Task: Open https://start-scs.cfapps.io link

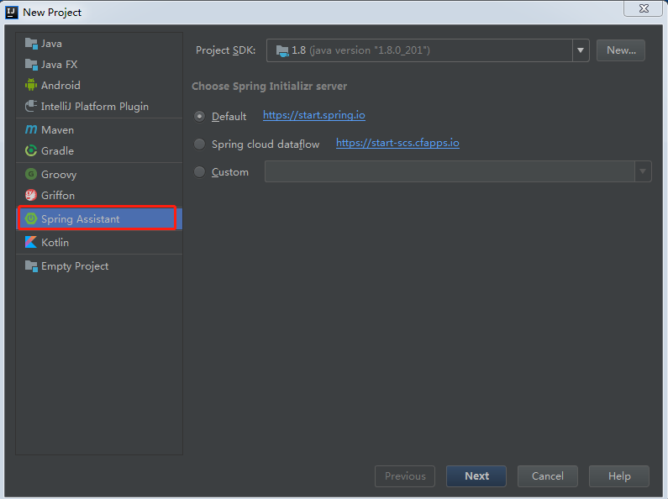Action: pos(398,143)
